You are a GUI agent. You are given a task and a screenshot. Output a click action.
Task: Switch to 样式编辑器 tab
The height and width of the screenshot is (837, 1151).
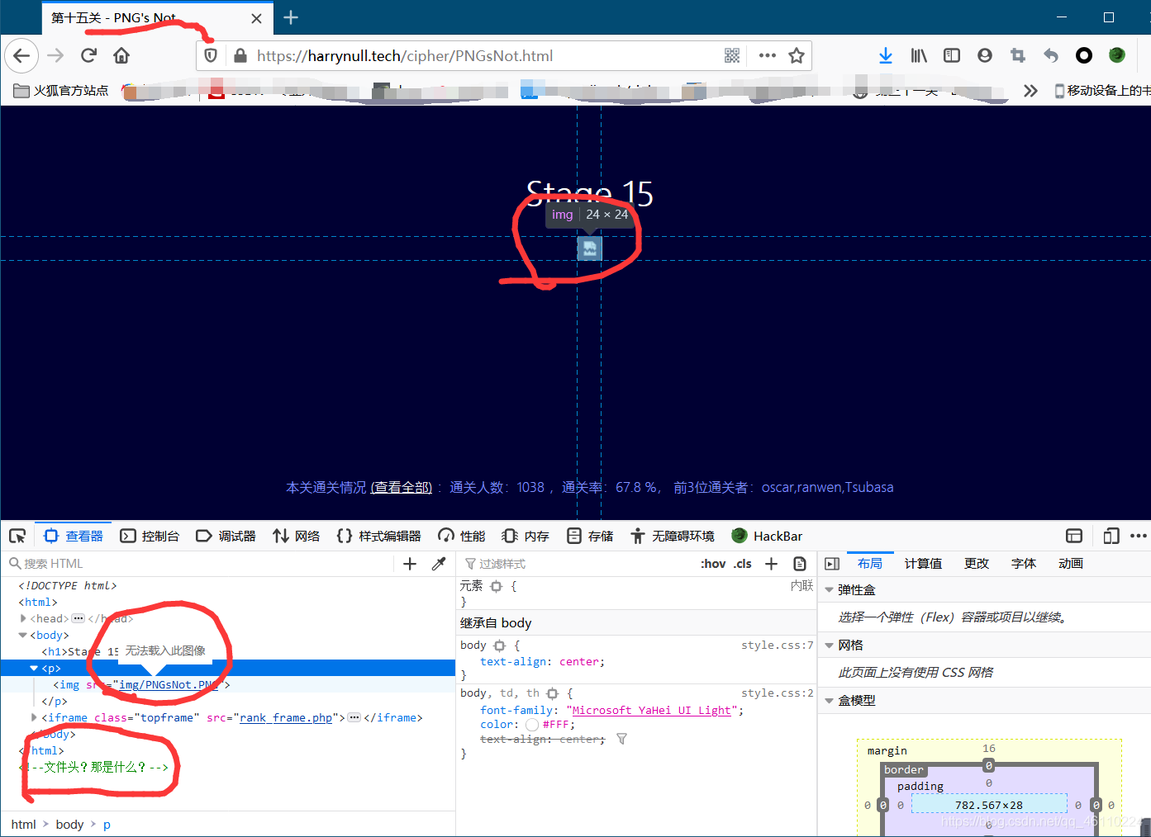point(379,536)
